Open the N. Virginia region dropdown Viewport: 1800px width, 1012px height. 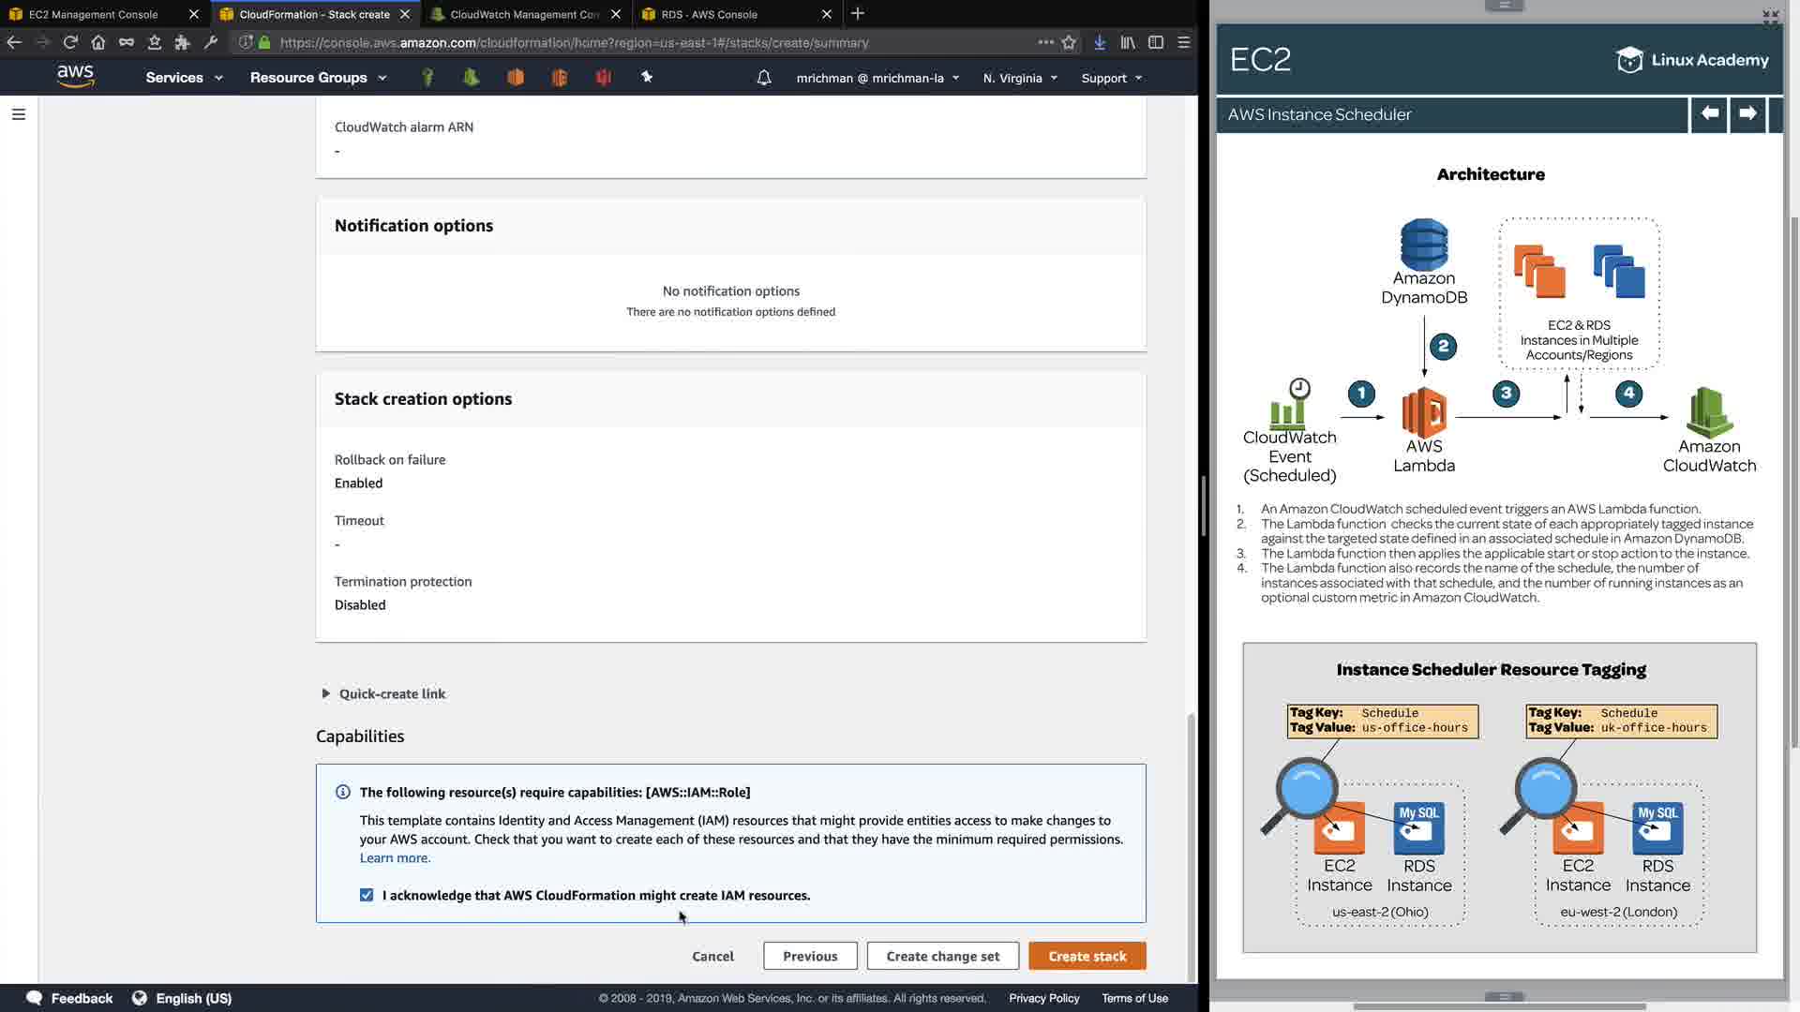point(1020,78)
